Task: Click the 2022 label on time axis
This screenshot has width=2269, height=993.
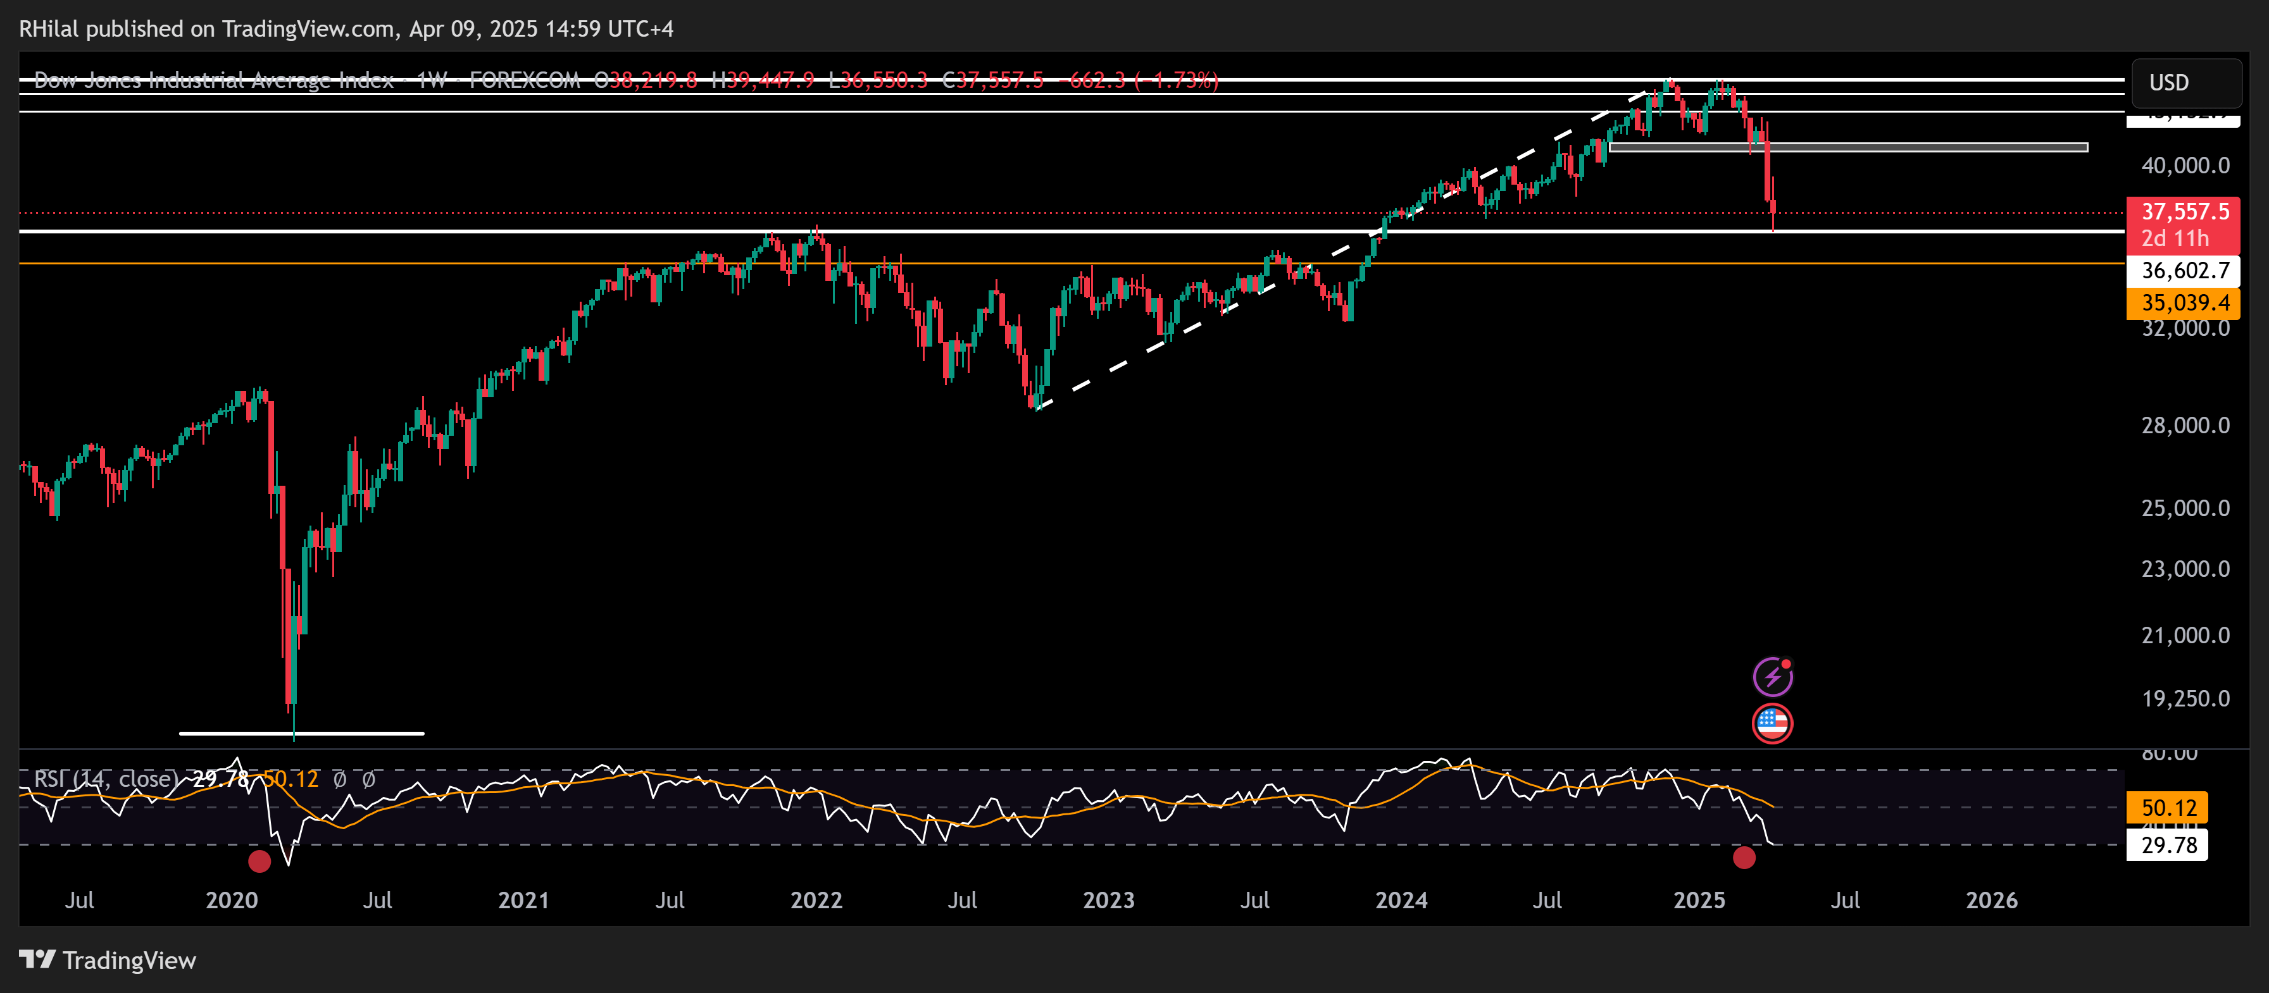Action: point(816,899)
